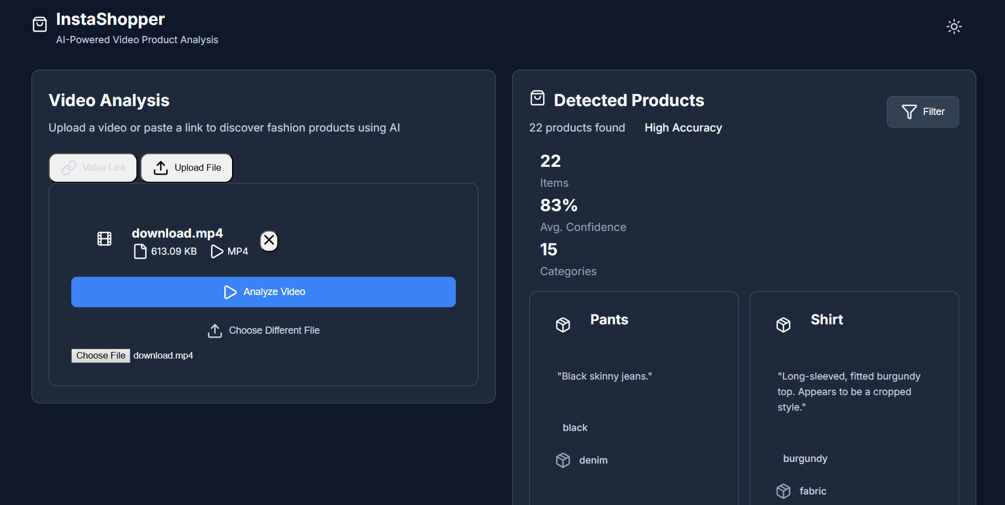Click the denim material icon
This screenshot has width=1005, height=505.
click(563, 460)
